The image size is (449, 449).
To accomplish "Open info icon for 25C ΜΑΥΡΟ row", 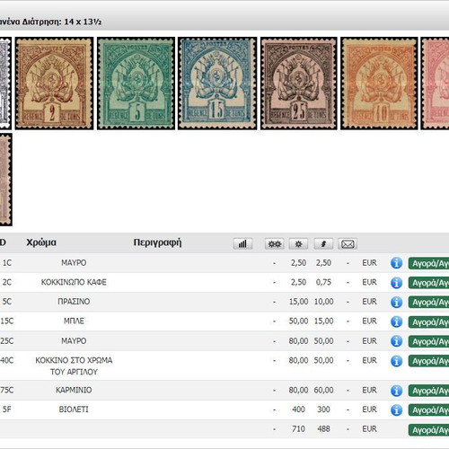I will point(396,341).
